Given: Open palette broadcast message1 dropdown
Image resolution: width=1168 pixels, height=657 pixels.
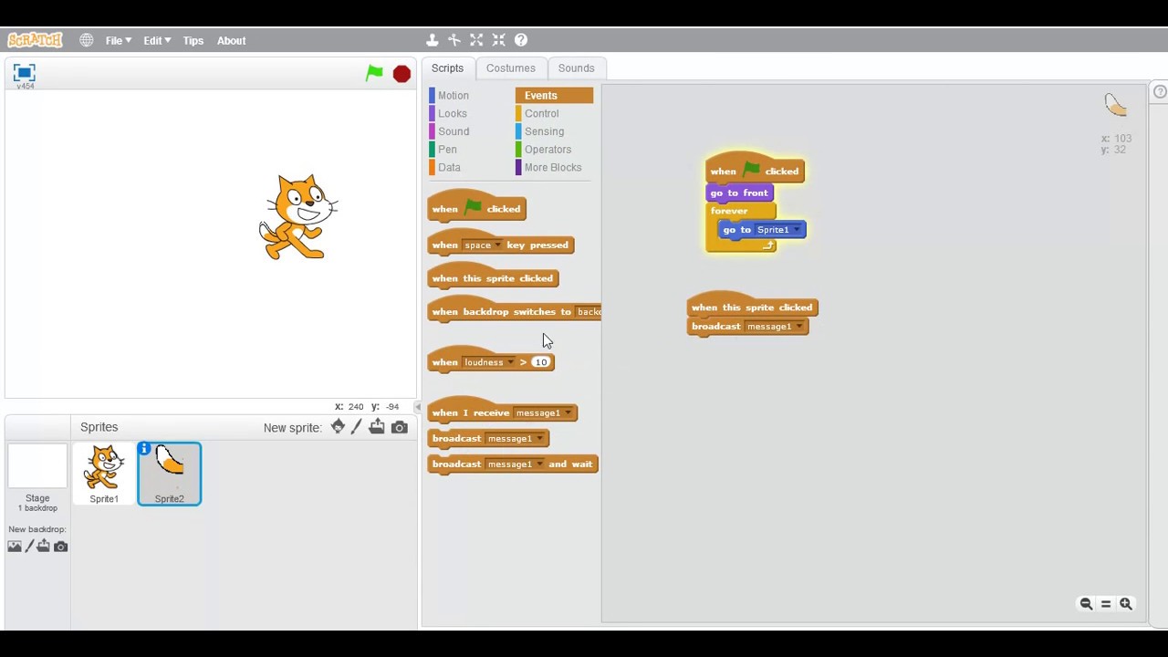Looking at the screenshot, I should point(538,439).
